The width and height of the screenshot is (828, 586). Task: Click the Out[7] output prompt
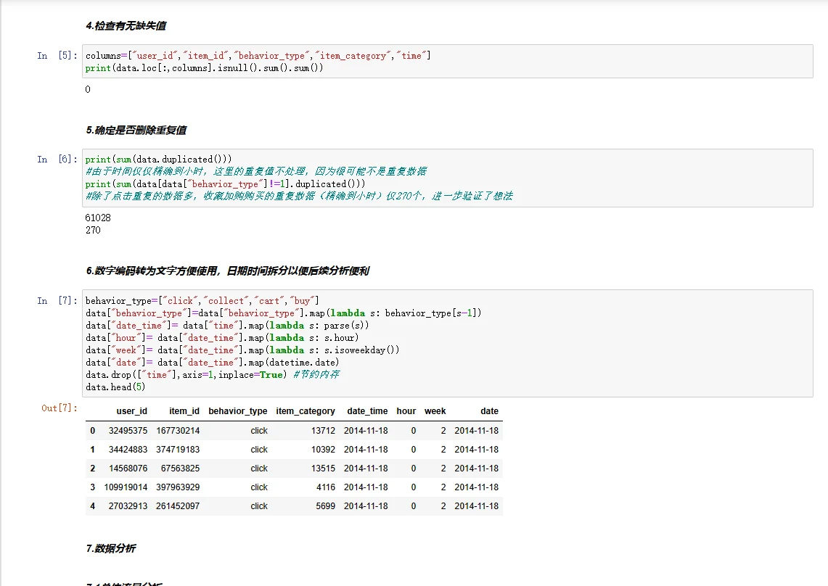tap(60, 408)
